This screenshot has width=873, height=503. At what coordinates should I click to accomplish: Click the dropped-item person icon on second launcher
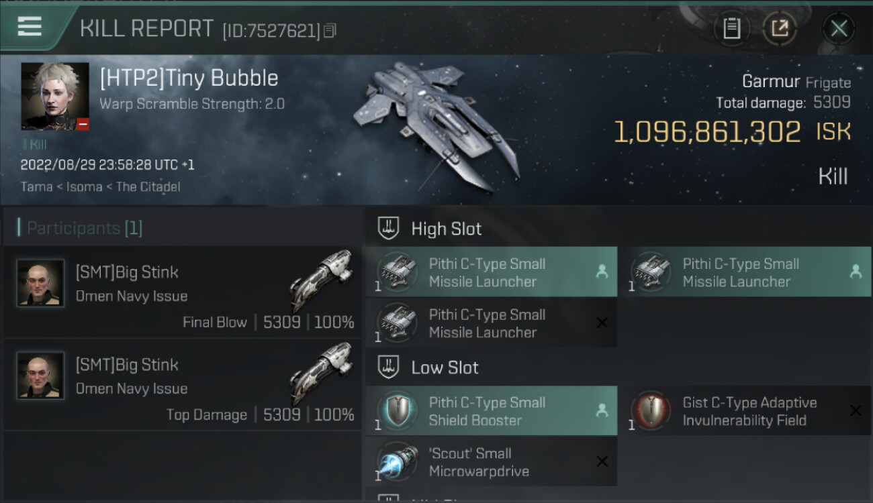click(x=856, y=272)
